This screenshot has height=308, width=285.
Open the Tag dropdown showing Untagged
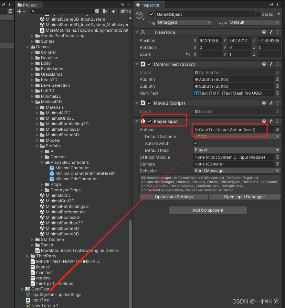pyautogui.click(x=184, y=22)
